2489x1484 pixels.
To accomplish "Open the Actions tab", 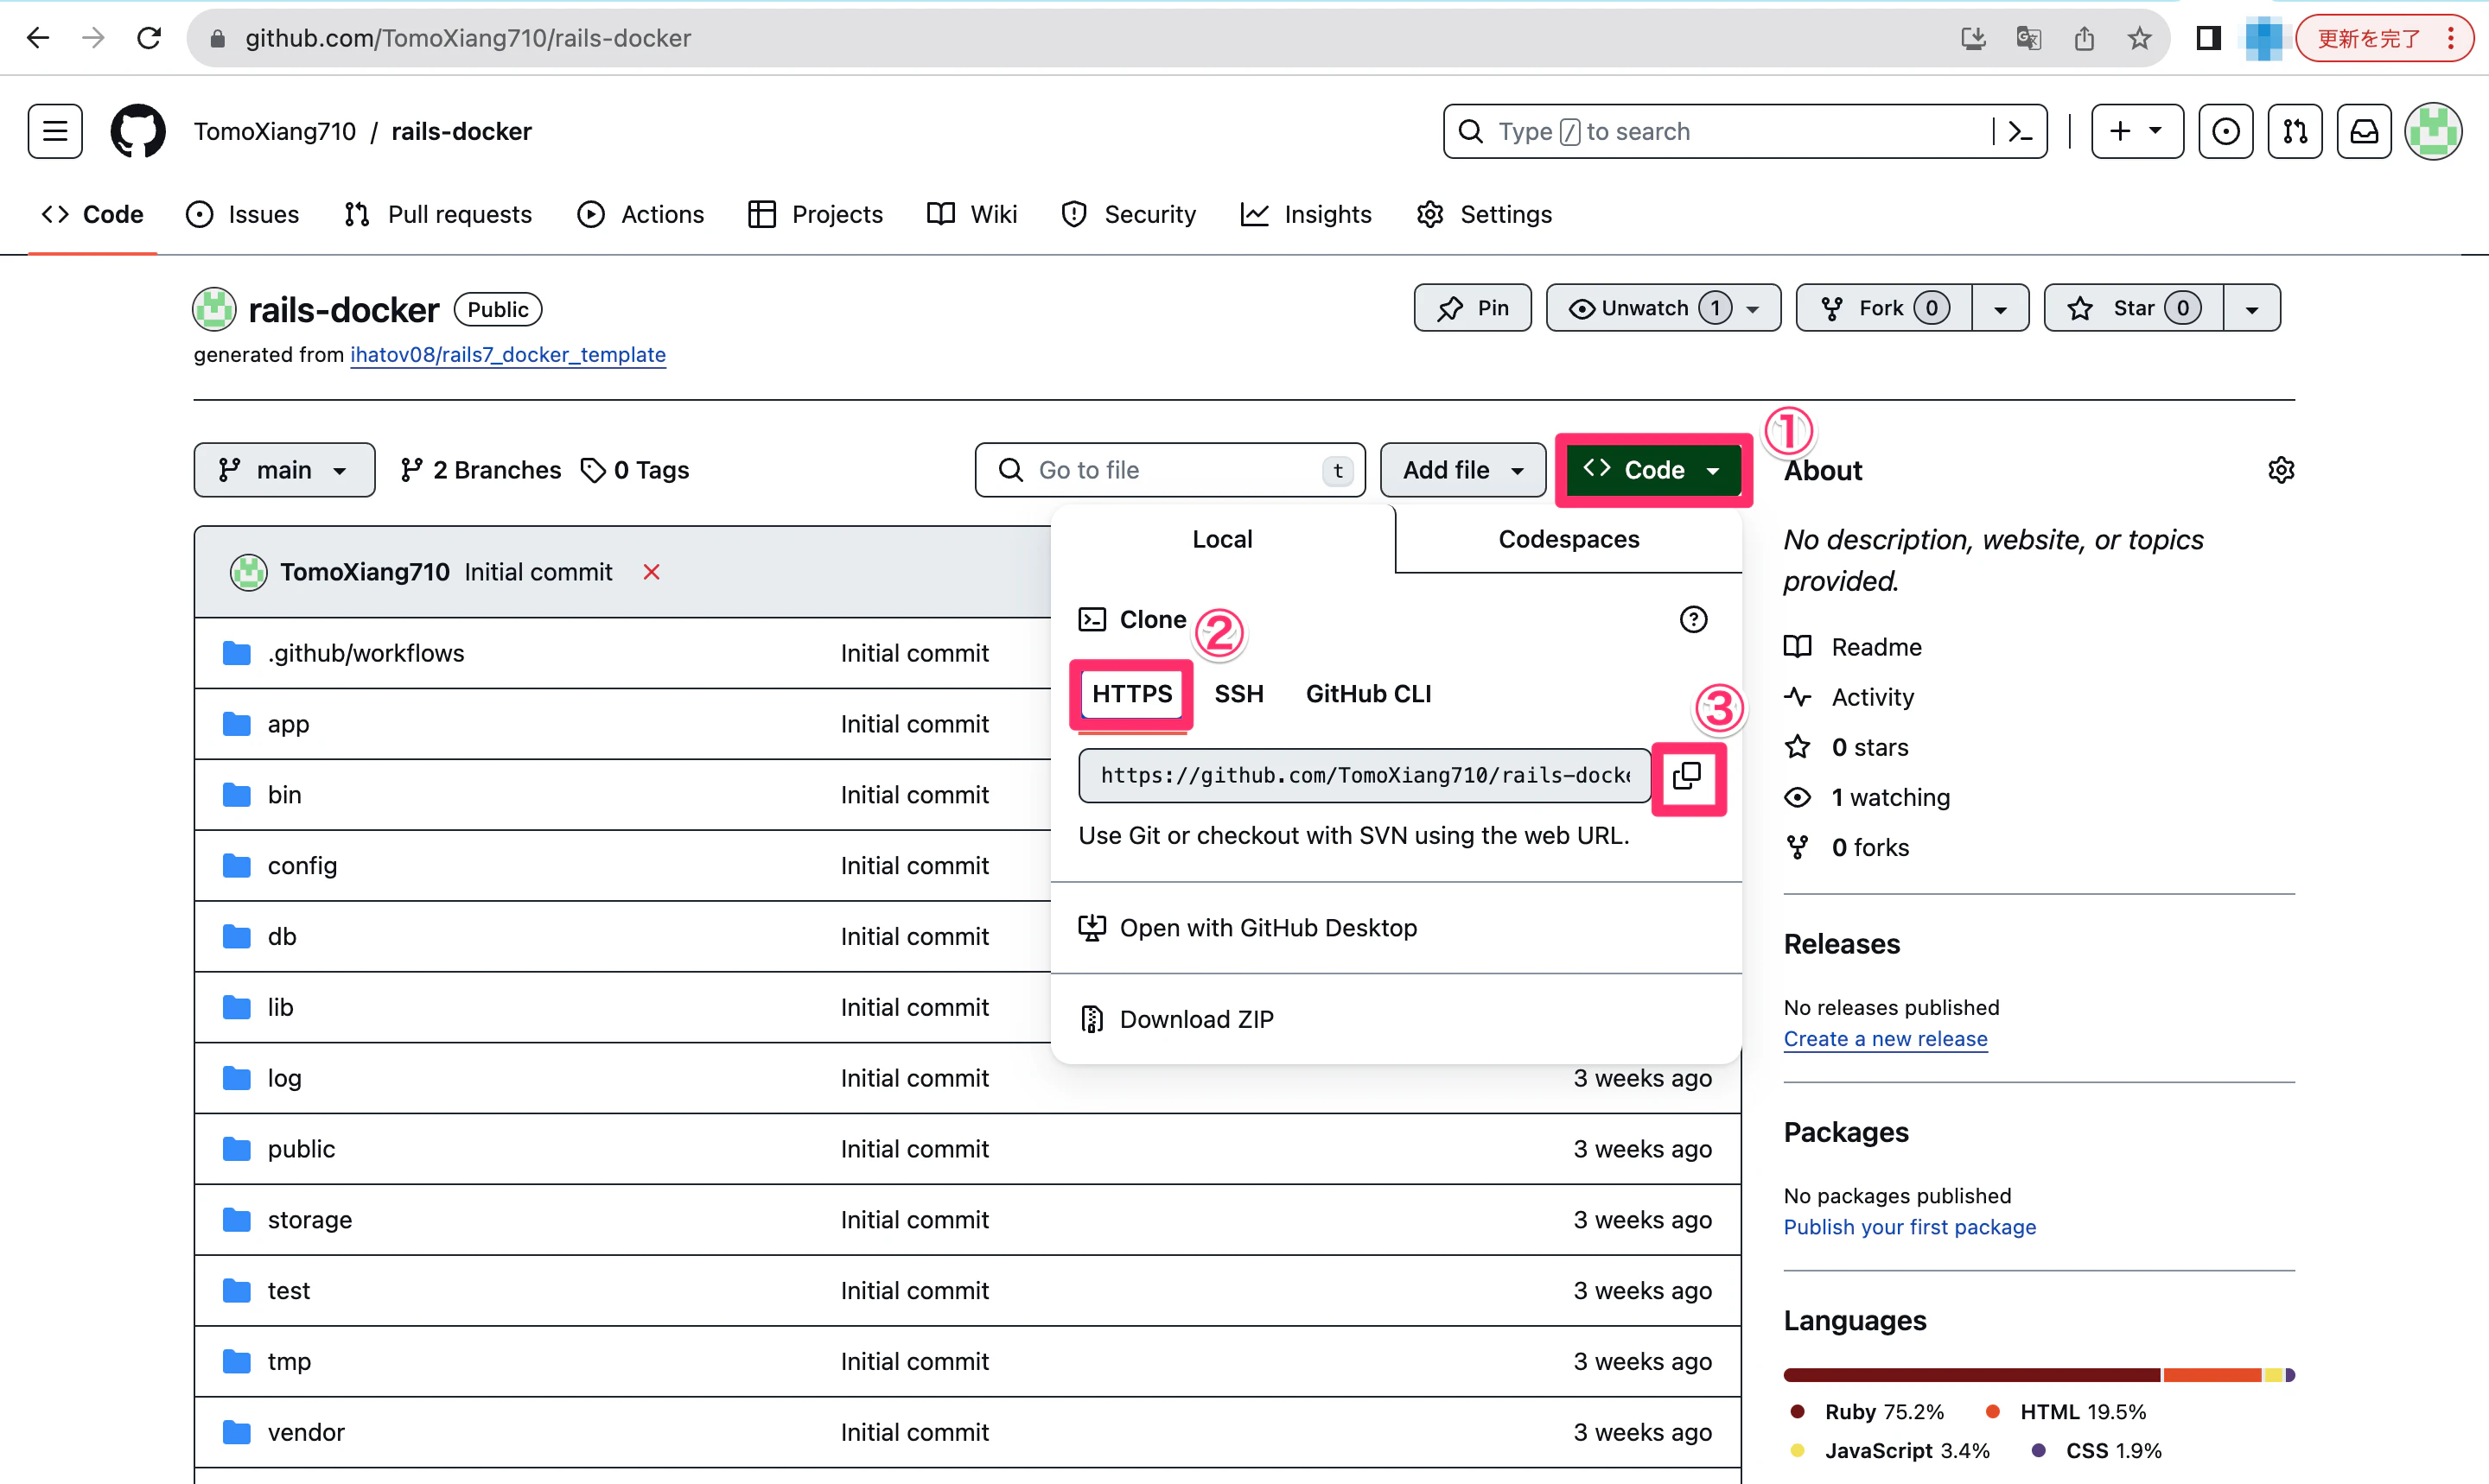I will point(641,214).
